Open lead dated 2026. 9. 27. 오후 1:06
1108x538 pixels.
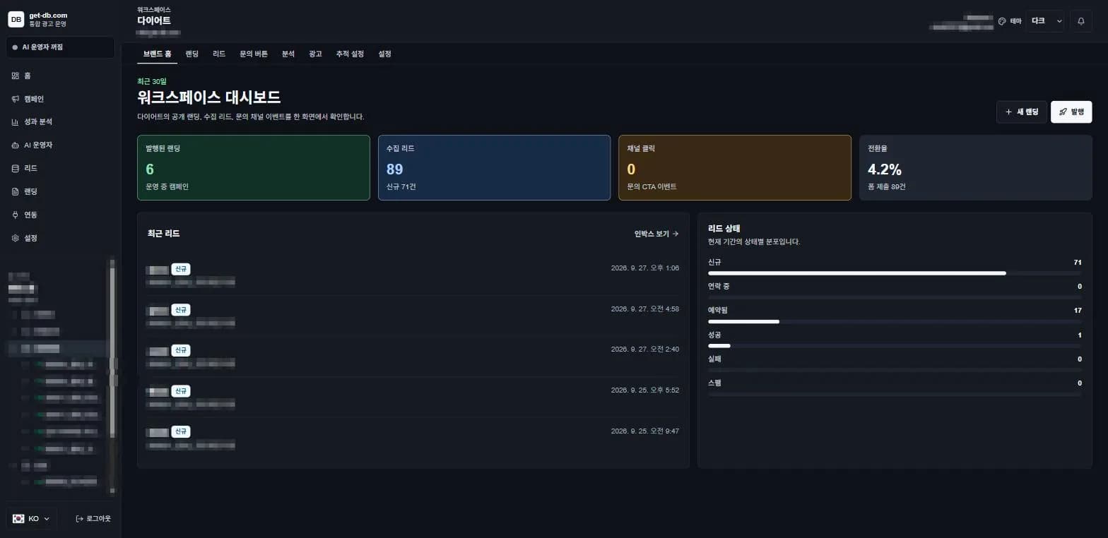click(x=413, y=275)
